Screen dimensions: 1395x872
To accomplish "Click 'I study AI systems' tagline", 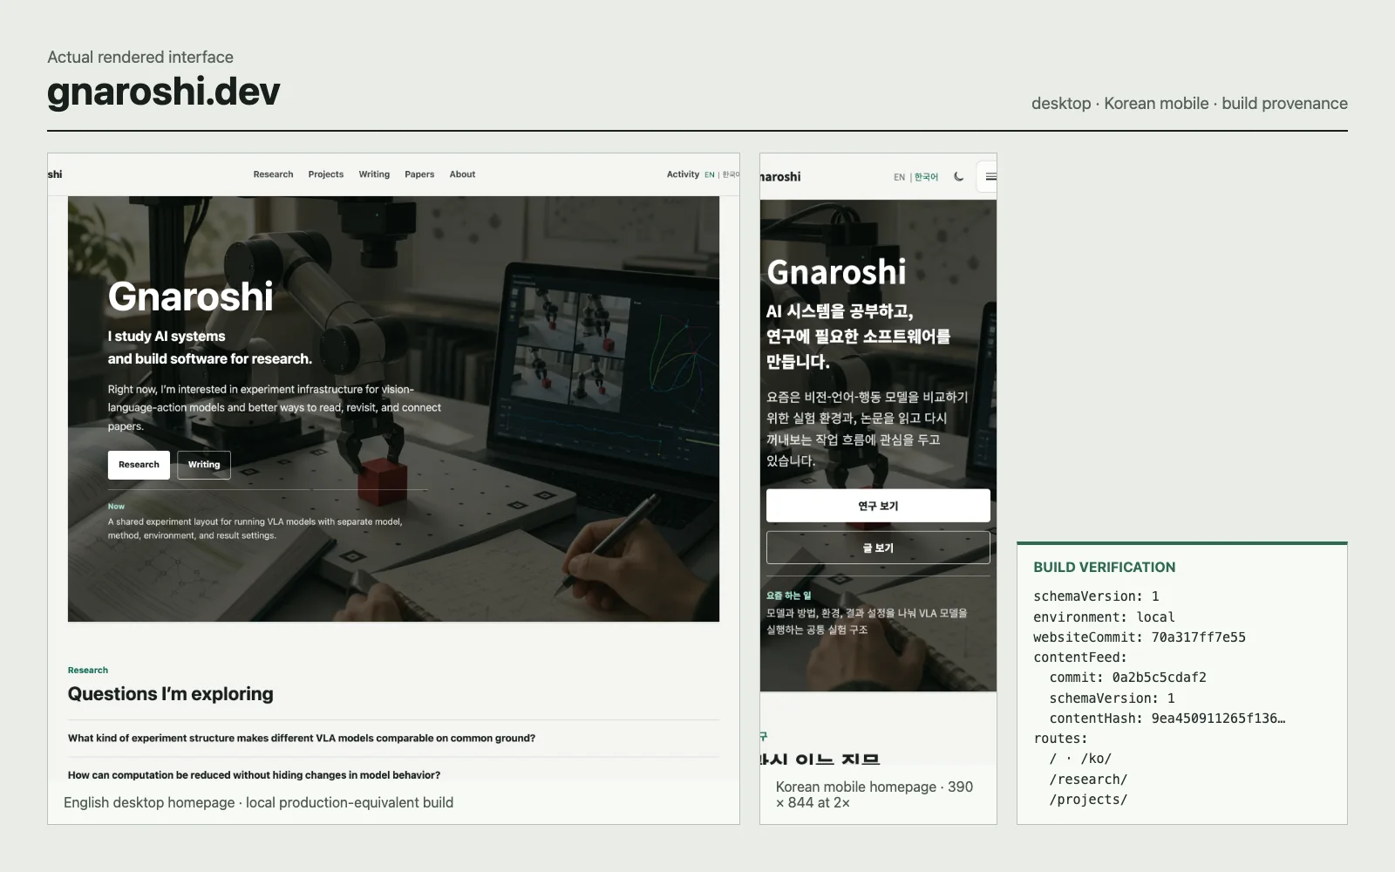I will point(167,336).
